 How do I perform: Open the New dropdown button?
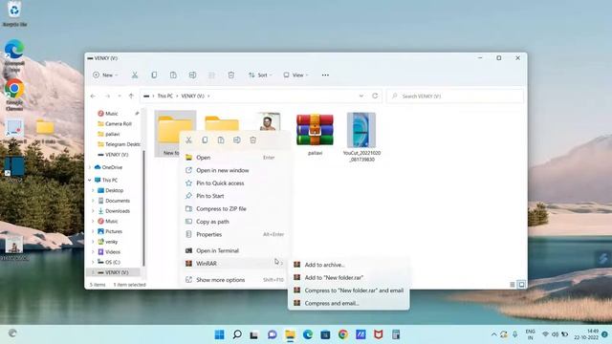(x=105, y=75)
